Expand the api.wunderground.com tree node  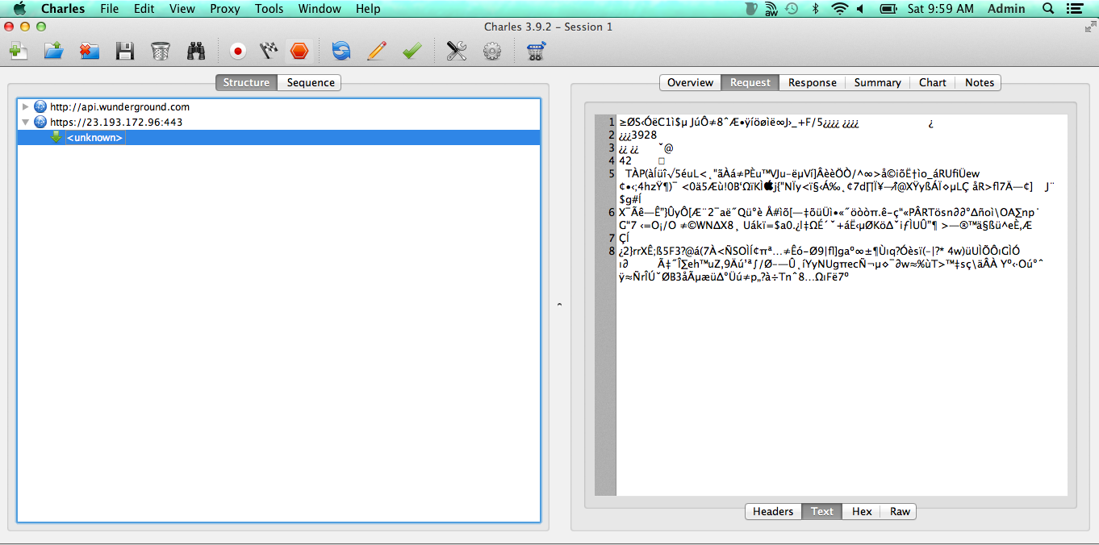click(26, 106)
